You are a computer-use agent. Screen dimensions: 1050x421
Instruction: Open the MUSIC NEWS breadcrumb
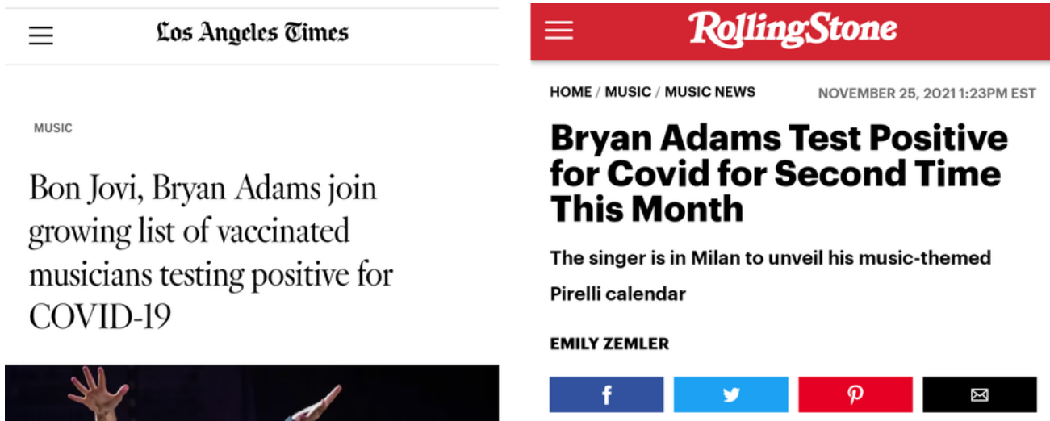710,92
